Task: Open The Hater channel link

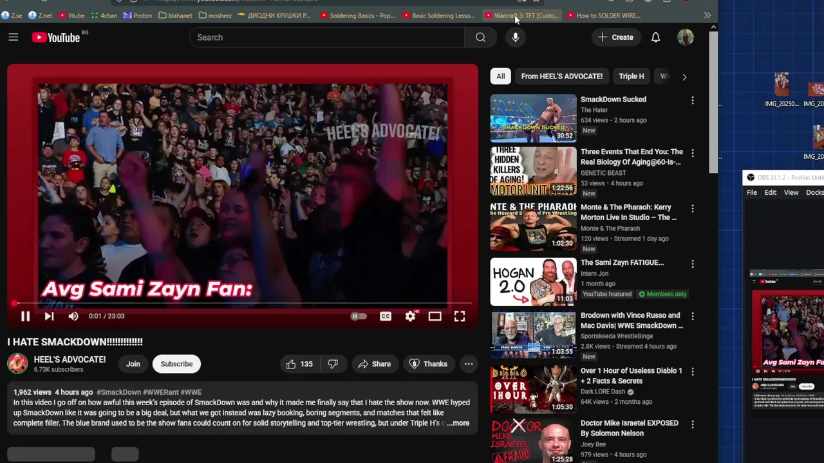Action: pyautogui.click(x=594, y=110)
